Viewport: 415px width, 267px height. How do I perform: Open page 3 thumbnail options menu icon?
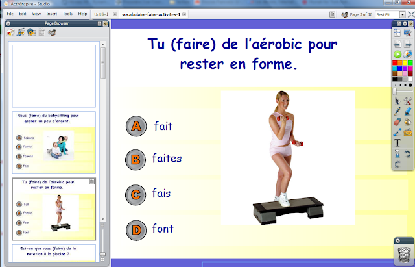[92, 182]
